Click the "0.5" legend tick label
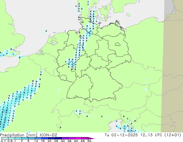Screen dimensions: 183x142 (10, 141)
